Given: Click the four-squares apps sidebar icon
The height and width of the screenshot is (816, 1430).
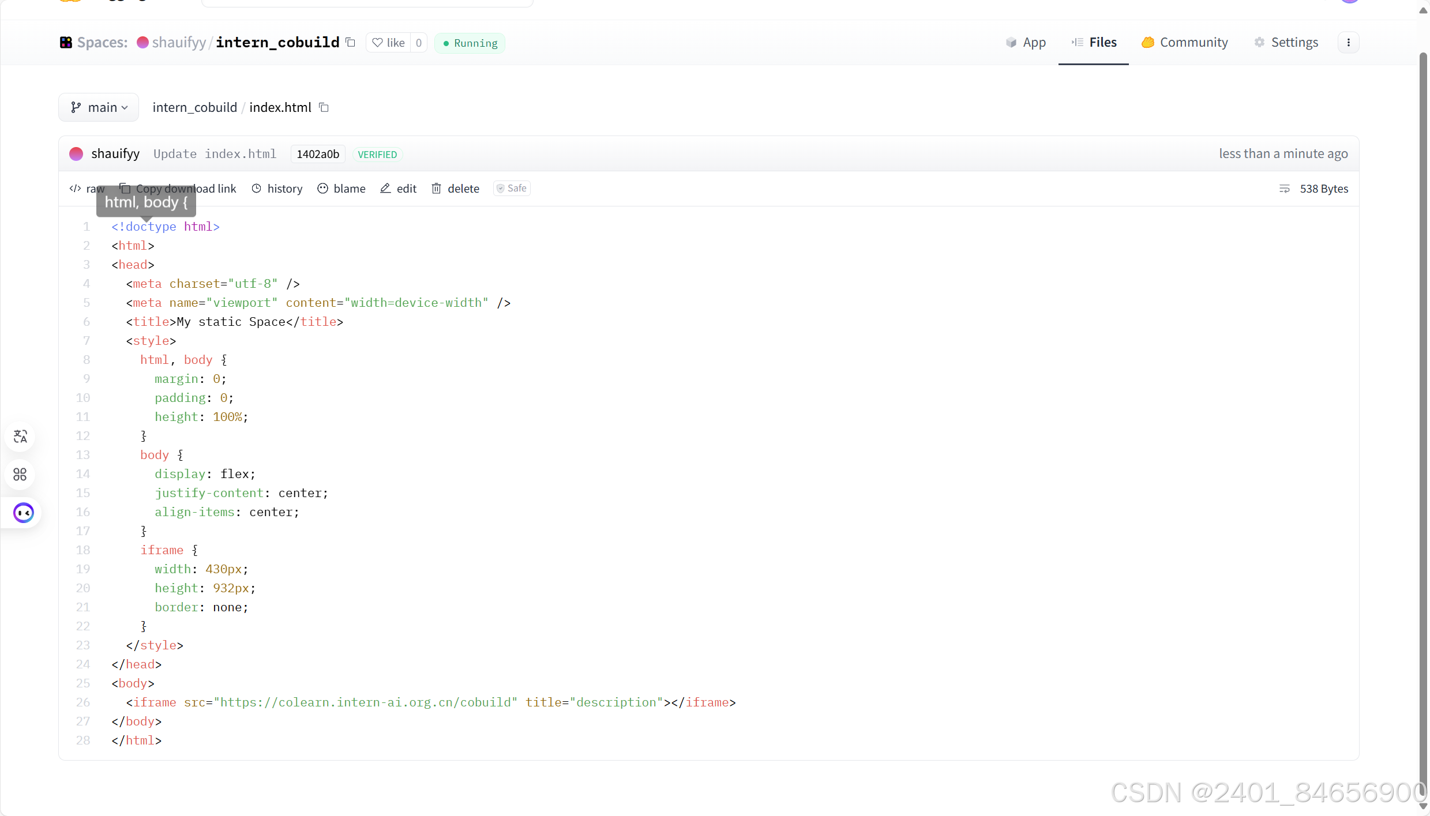Looking at the screenshot, I should 20,475.
